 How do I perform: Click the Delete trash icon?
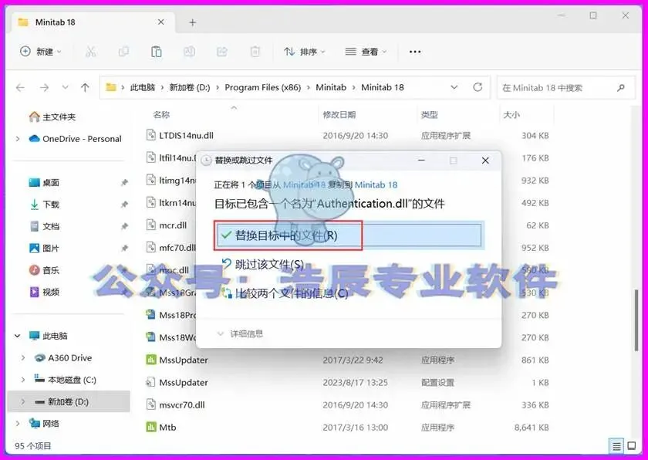pos(255,52)
